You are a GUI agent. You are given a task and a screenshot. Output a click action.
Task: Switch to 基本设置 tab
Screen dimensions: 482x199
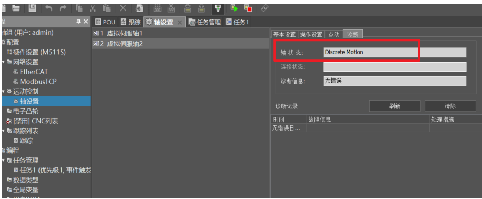click(284, 34)
